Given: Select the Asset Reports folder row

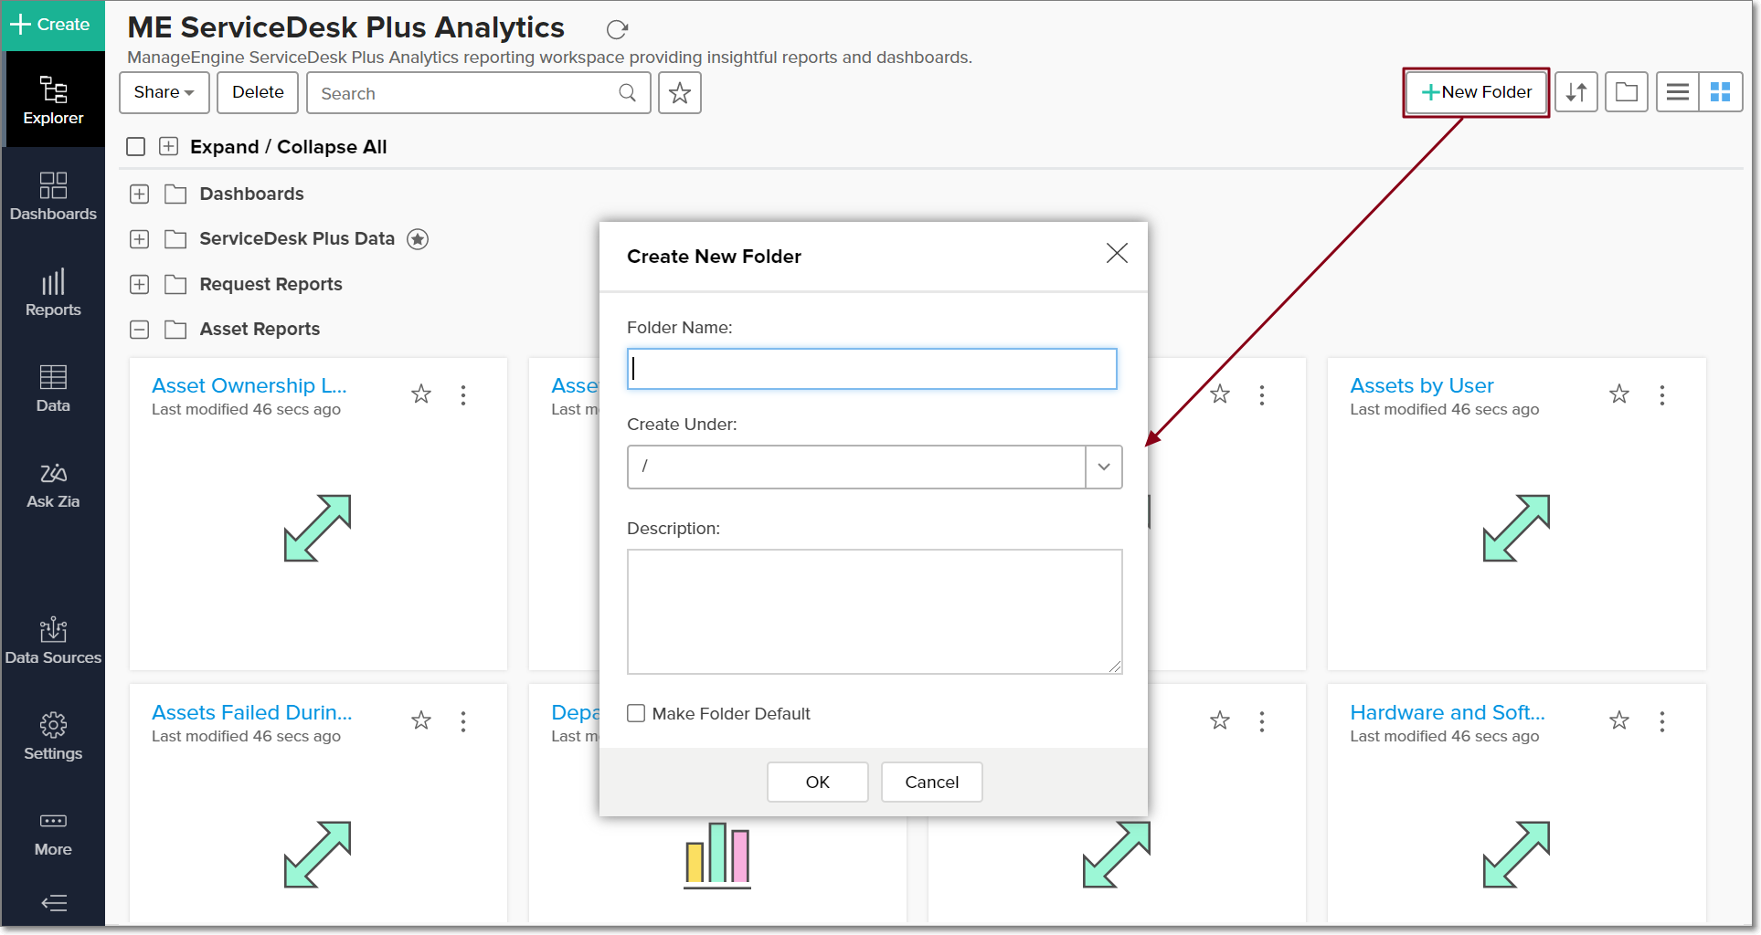Looking at the screenshot, I should click(x=260, y=330).
